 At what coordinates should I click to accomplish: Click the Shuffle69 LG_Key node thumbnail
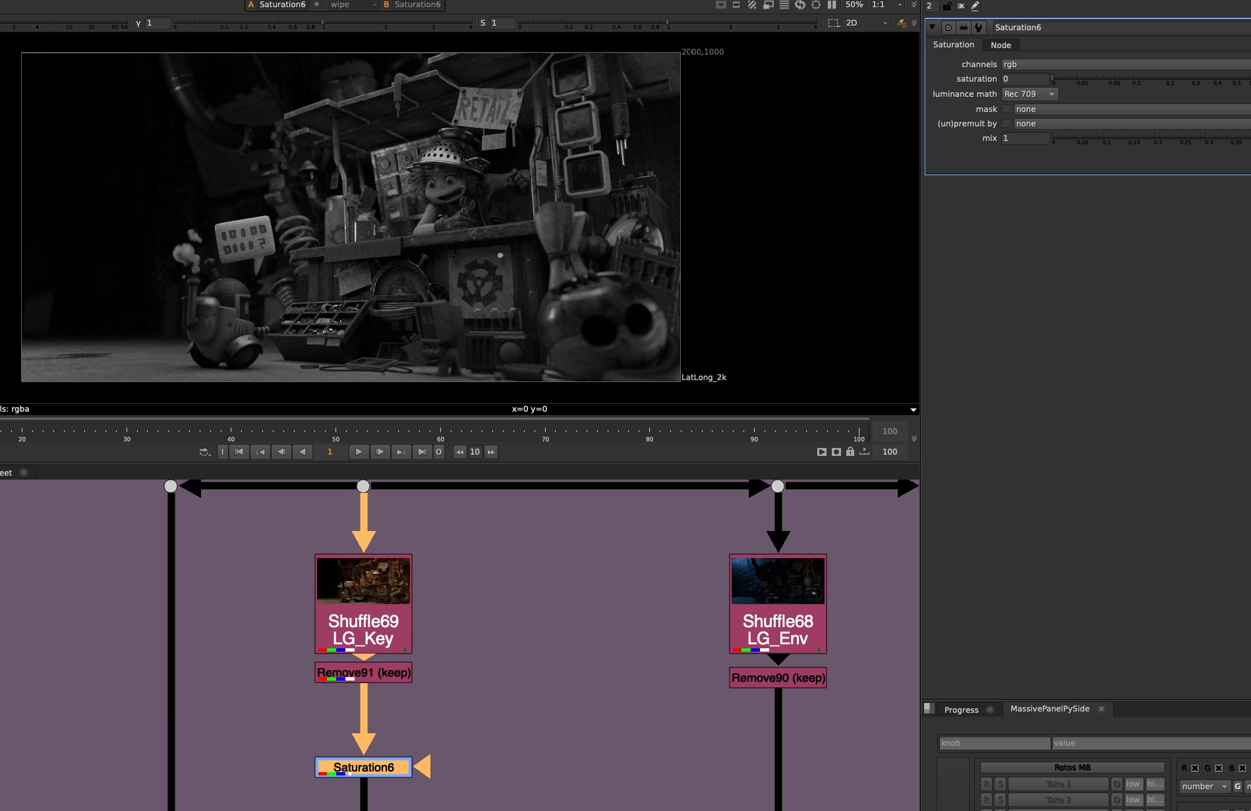coord(363,581)
